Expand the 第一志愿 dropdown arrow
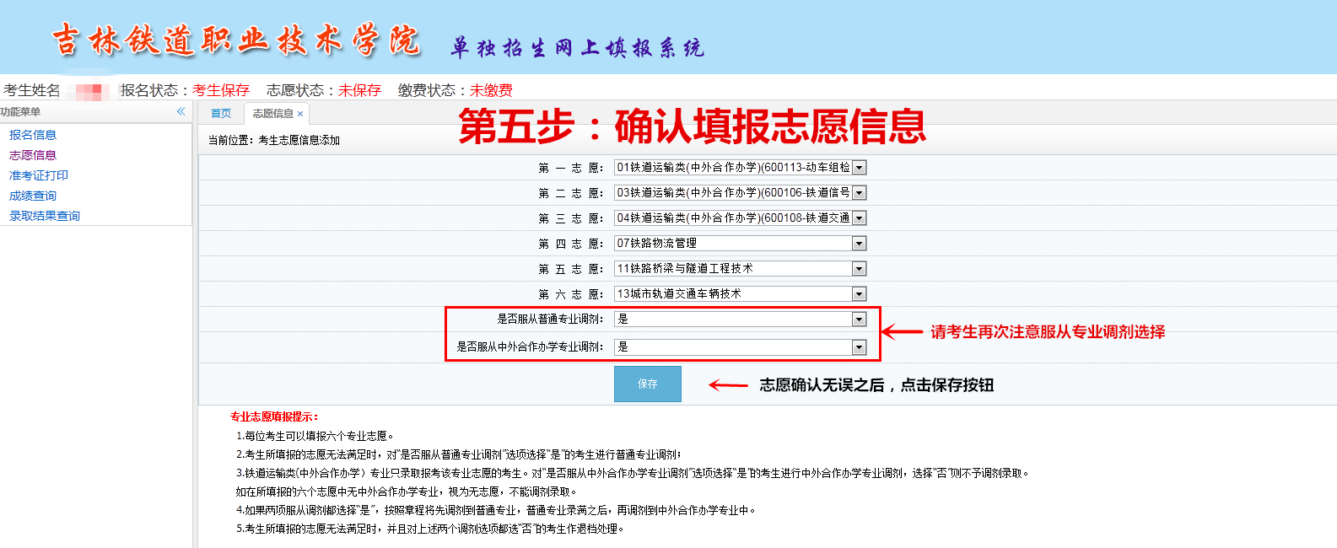Viewport: 1337px width, 548px height. tap(859, 168)
